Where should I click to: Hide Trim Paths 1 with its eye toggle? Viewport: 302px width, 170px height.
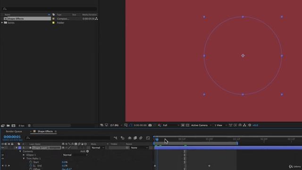coord(2,159)
